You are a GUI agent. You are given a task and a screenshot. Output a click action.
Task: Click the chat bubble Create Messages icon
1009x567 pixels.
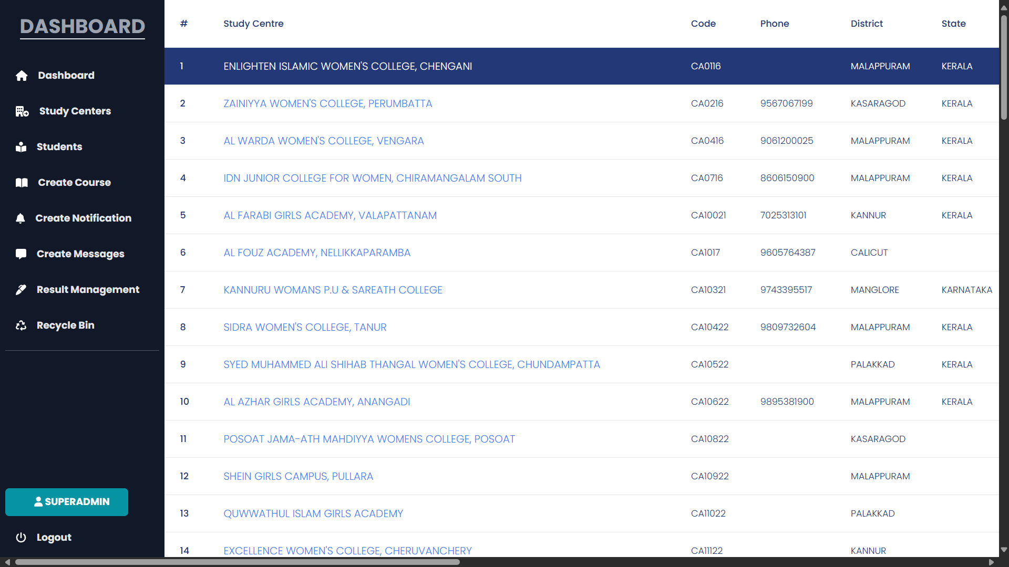click(21, 254)
